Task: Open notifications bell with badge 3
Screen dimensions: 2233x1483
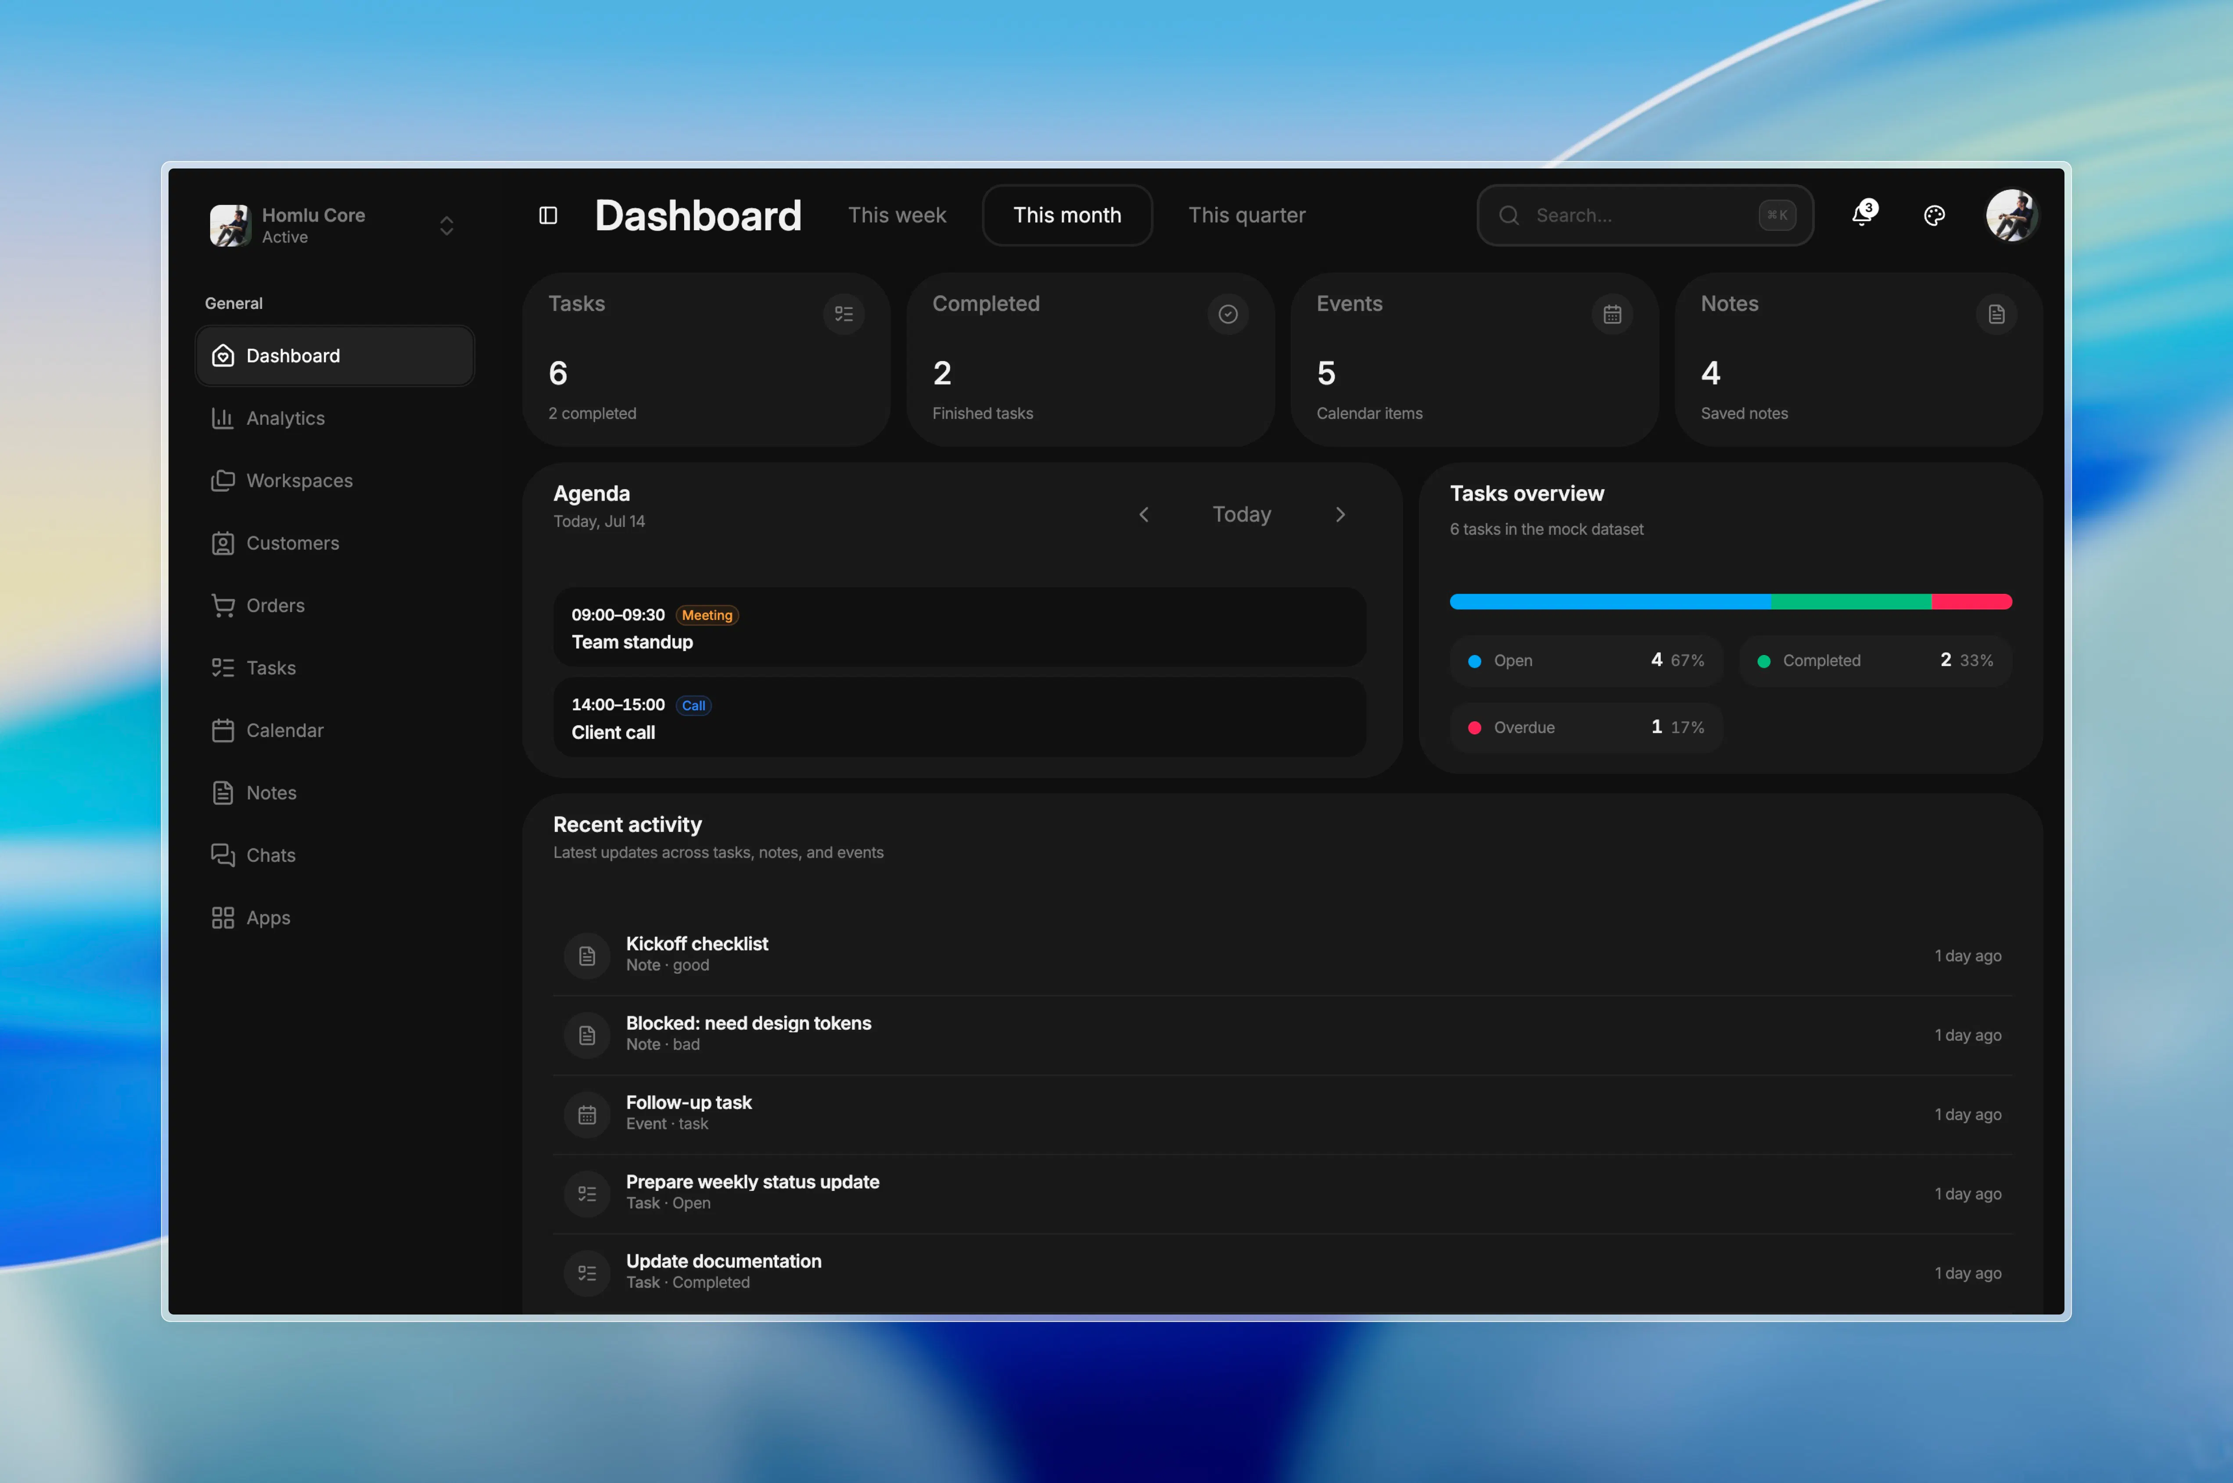Action: pos(1863,215)
